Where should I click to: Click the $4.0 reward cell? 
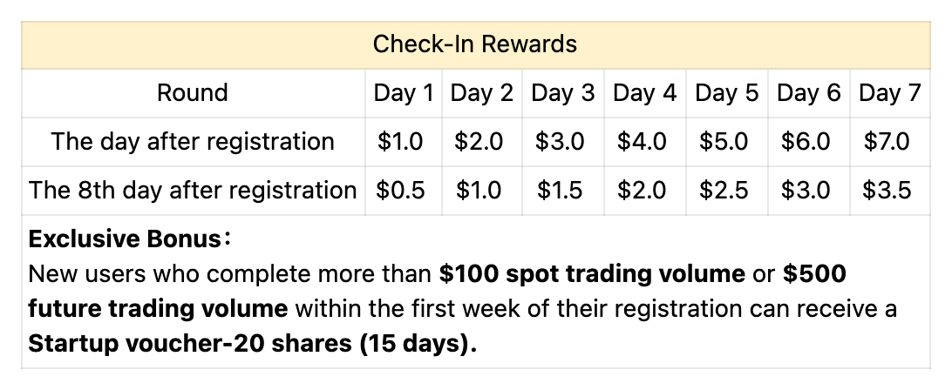643,142
